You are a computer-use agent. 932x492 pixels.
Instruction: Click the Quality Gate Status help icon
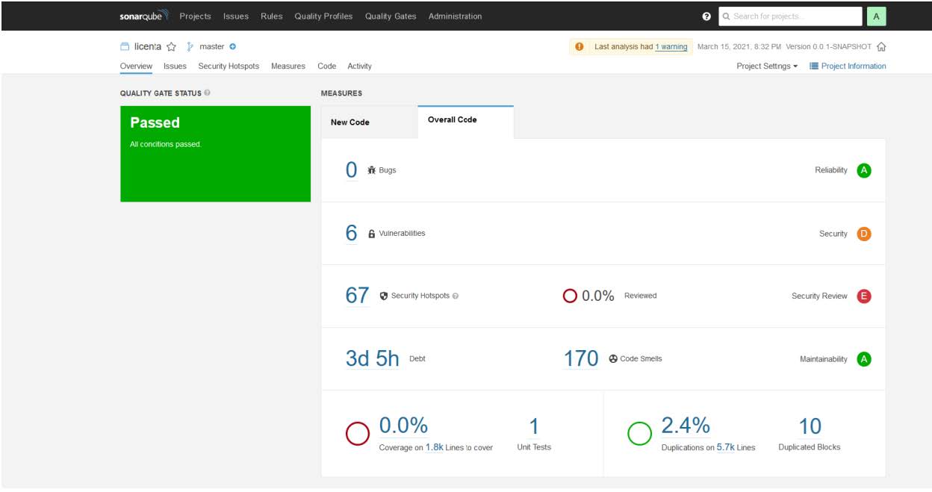coord(207,93)
